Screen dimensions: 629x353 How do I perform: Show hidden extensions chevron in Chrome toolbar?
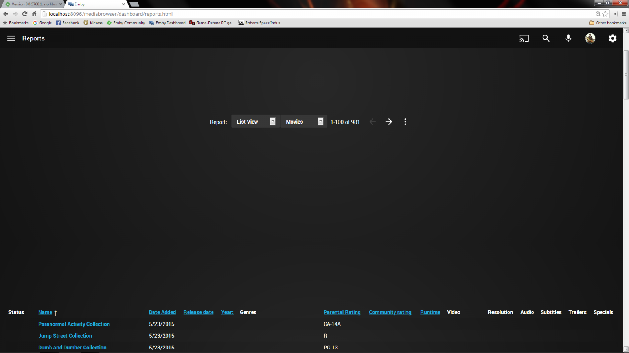pos(615,14)
